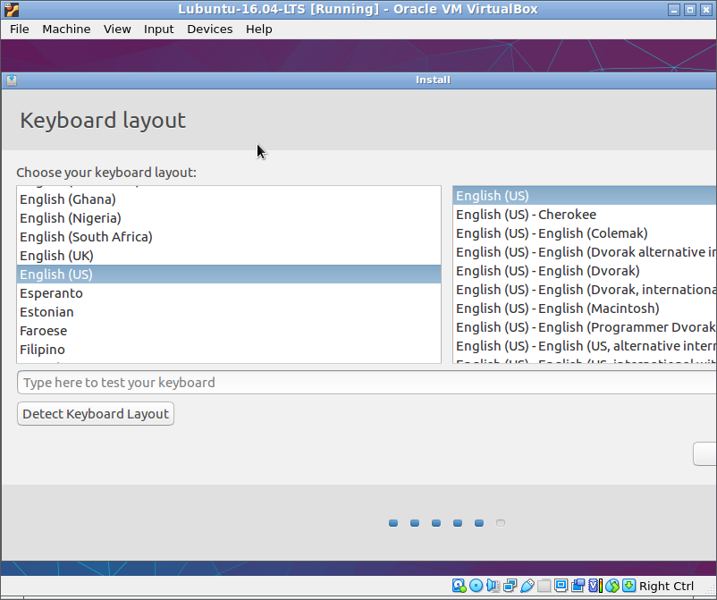Select the Dvorak alternative international variant
The width and height of the screenshot is (717, 600).
(585, 252)
